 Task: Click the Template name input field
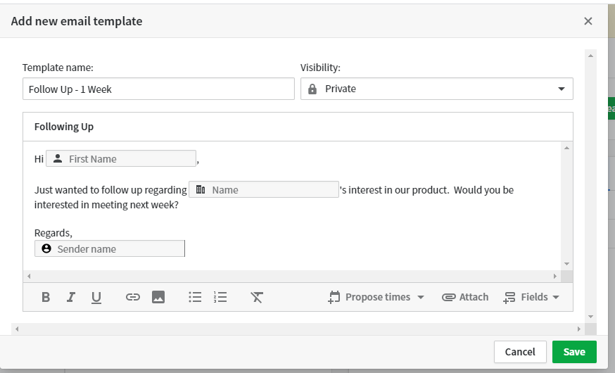(x=158, y=89)
